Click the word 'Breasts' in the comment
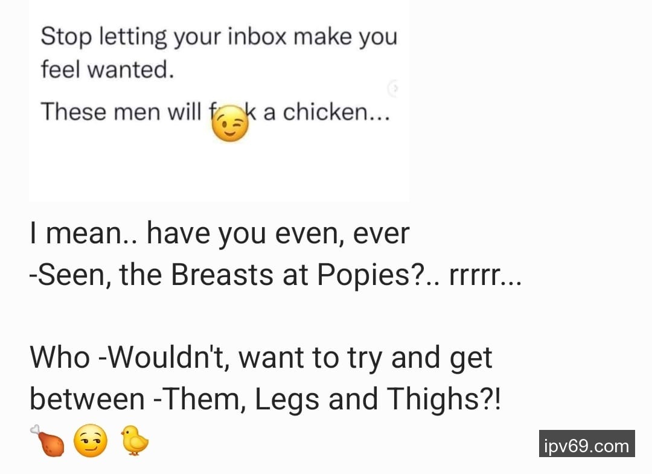The height and width of the screenshot is (474, 652). 222,275
